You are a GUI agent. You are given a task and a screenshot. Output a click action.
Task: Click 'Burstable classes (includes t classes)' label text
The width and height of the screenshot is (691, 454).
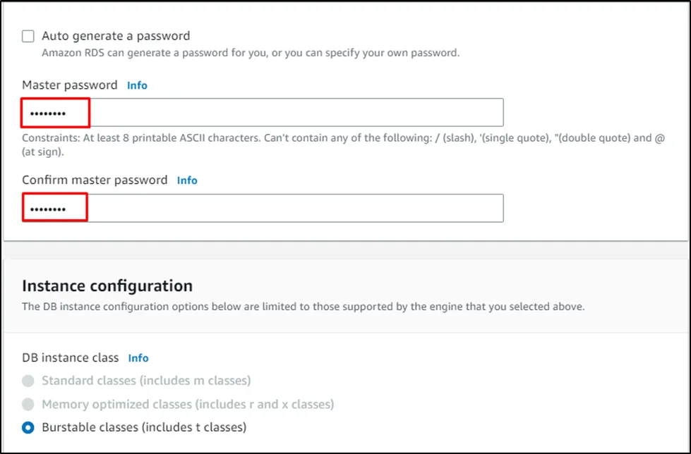(144, 427)
